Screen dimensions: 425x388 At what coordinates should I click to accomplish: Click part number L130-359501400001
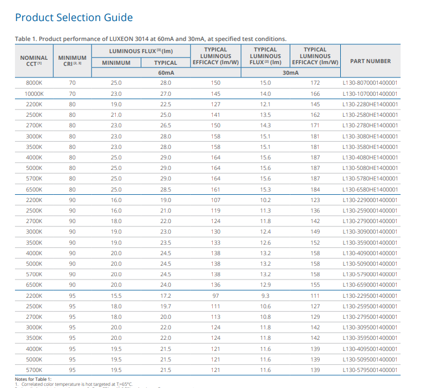pos(370,338)
